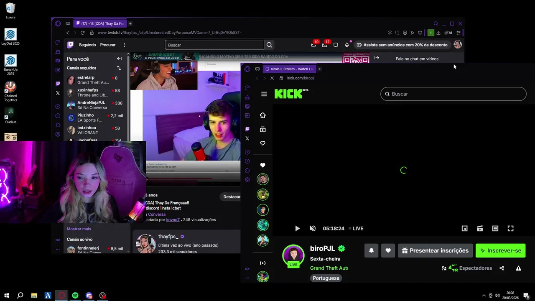Open new tab in Kick browser window
The width and height of the screenshot is (535, 301).
pyautogui.click(x=320, y=69)
